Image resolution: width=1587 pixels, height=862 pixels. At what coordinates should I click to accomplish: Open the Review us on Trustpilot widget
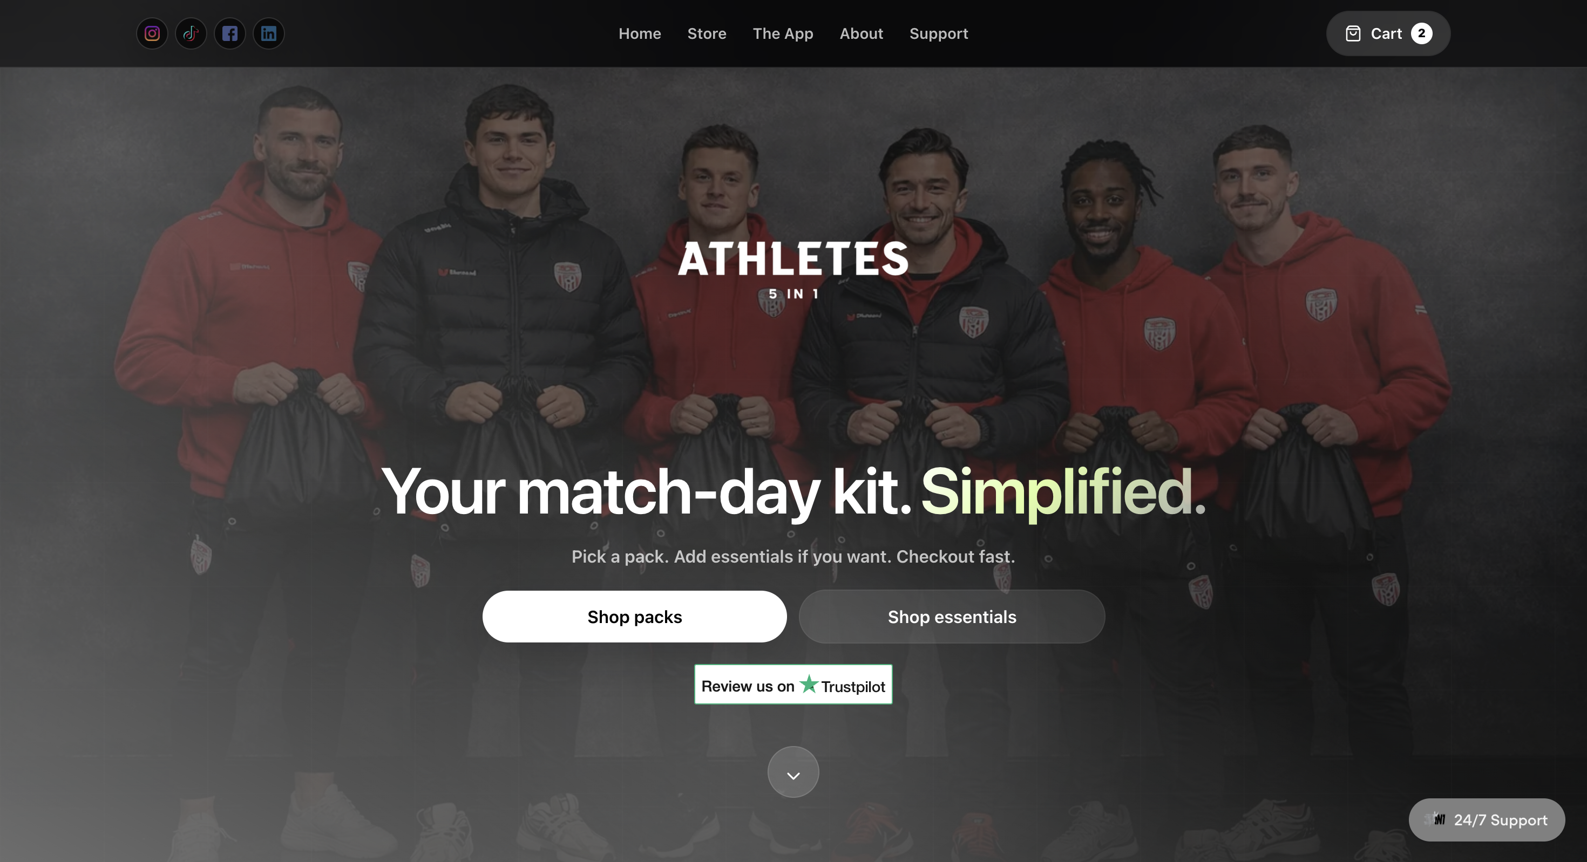tap(793, 684)
